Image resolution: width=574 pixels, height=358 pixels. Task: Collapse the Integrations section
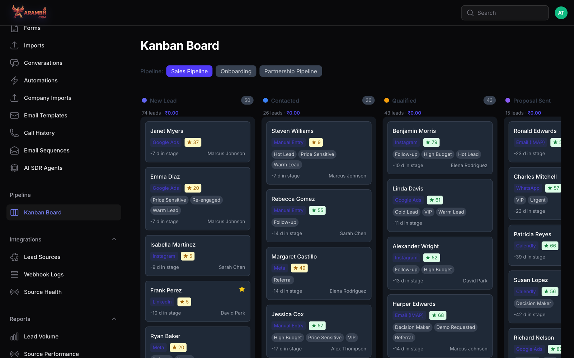click(x=114, y=239)
